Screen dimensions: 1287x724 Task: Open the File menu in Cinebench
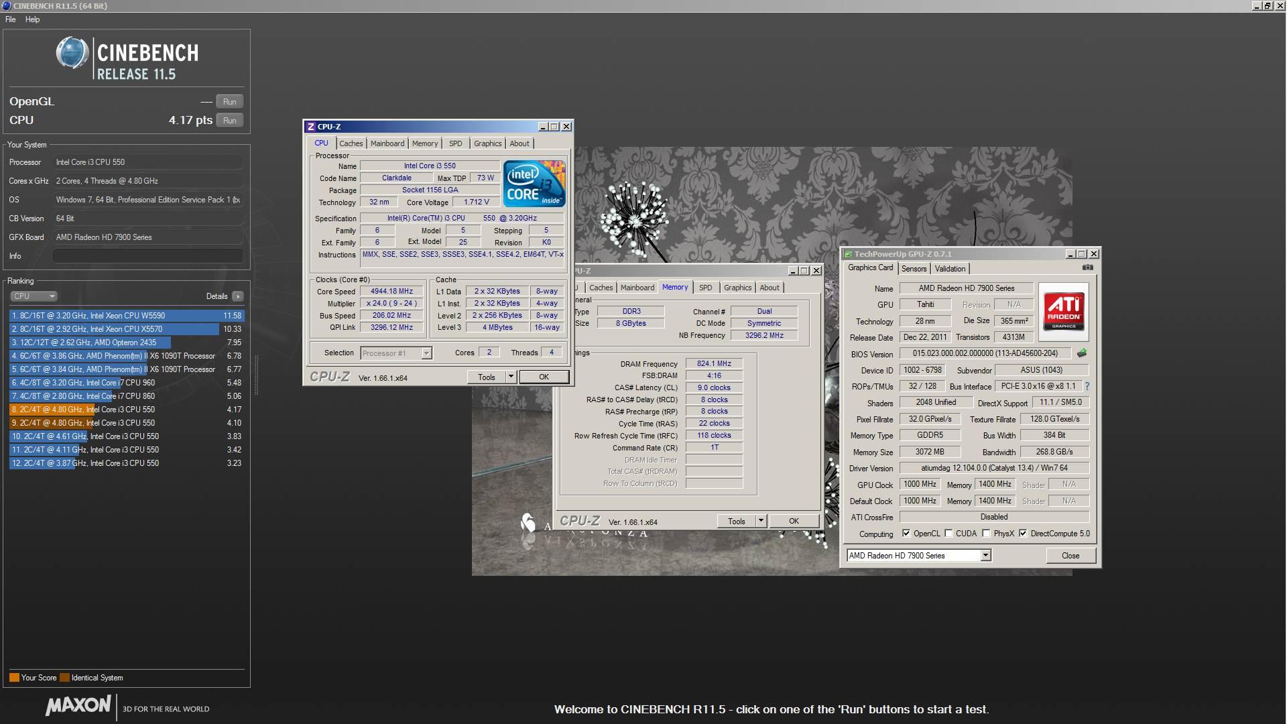(x=11, y=19)
